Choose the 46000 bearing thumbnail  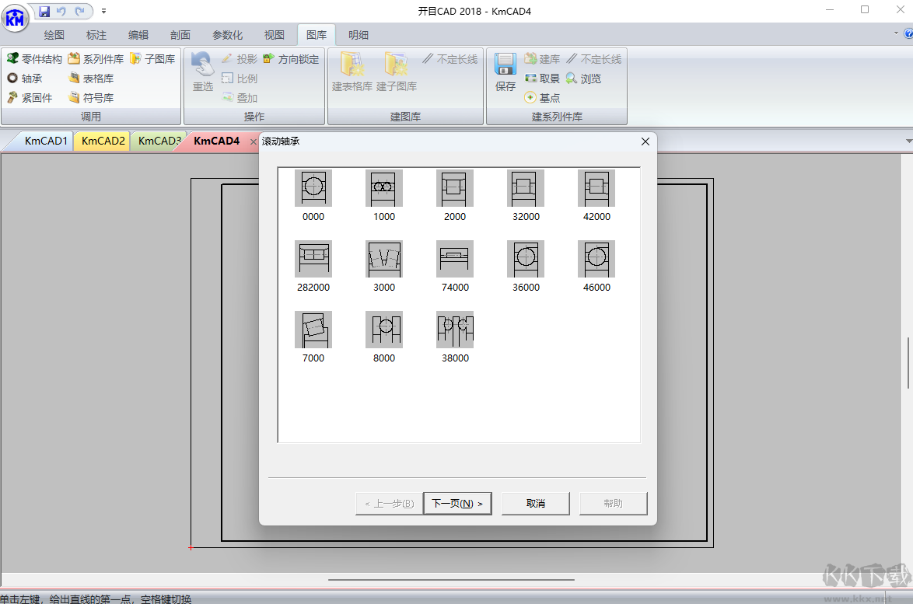[x=596, y=259]
